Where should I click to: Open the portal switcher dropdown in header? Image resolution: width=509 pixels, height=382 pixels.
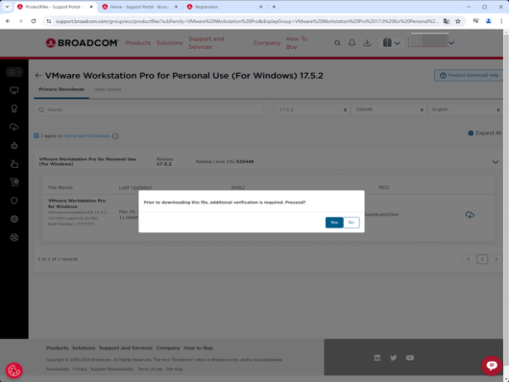[392, 43]
